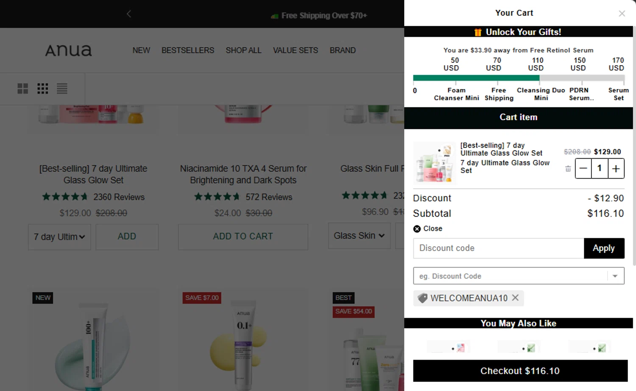This screenshot has width=636, height=391.
Task: Click the first You May Also Like thumbnail
Action: 448,347
